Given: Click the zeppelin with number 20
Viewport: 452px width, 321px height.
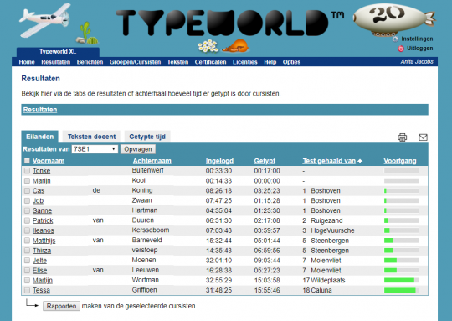Looking at the screenshot, I should (x=394, y=19).
